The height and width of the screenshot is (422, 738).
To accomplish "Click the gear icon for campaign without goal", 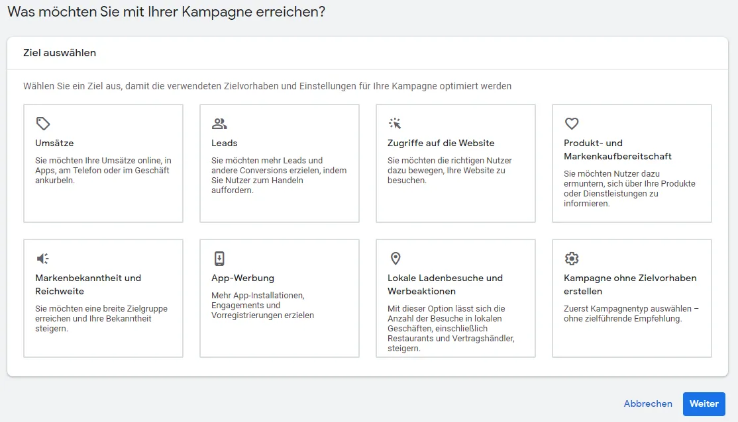I will pos(571,259).
